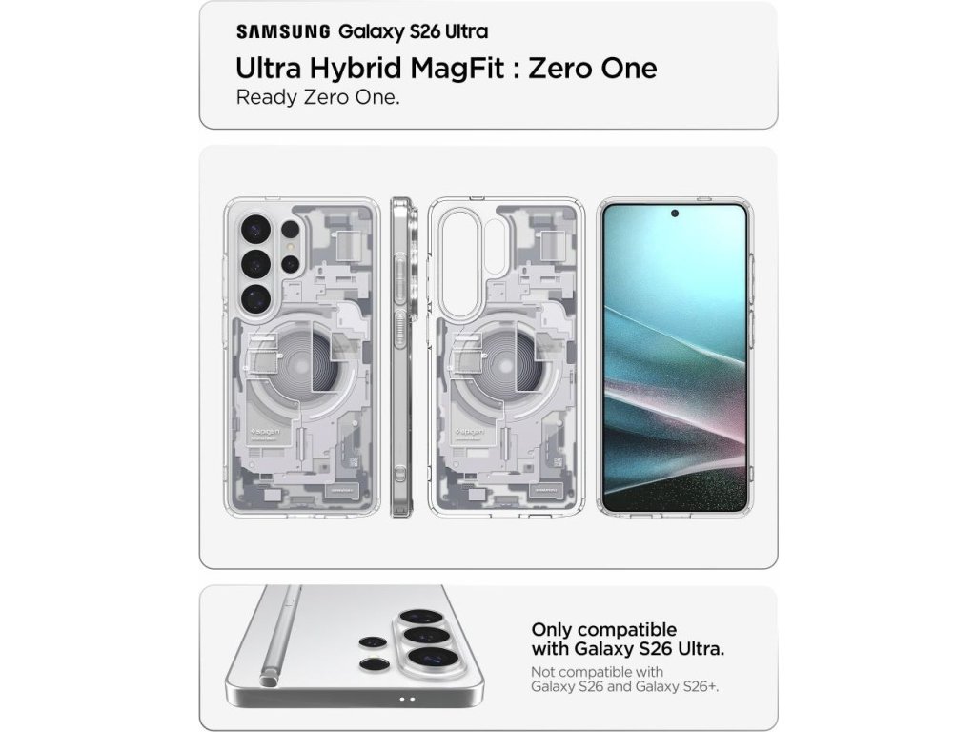The height and width of the screenshot is (732, 976).
Task: Select the front-view phone display image
Action: pos(676,357)
